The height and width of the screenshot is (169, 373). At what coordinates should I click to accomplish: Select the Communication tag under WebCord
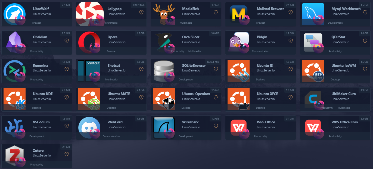(x=111, y=136)
